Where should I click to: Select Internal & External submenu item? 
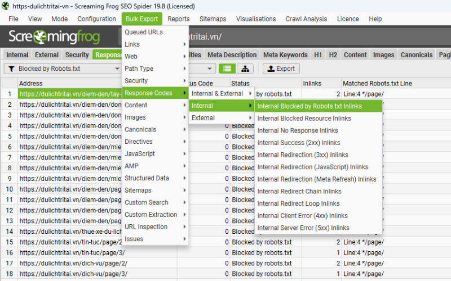click(222, 93)
